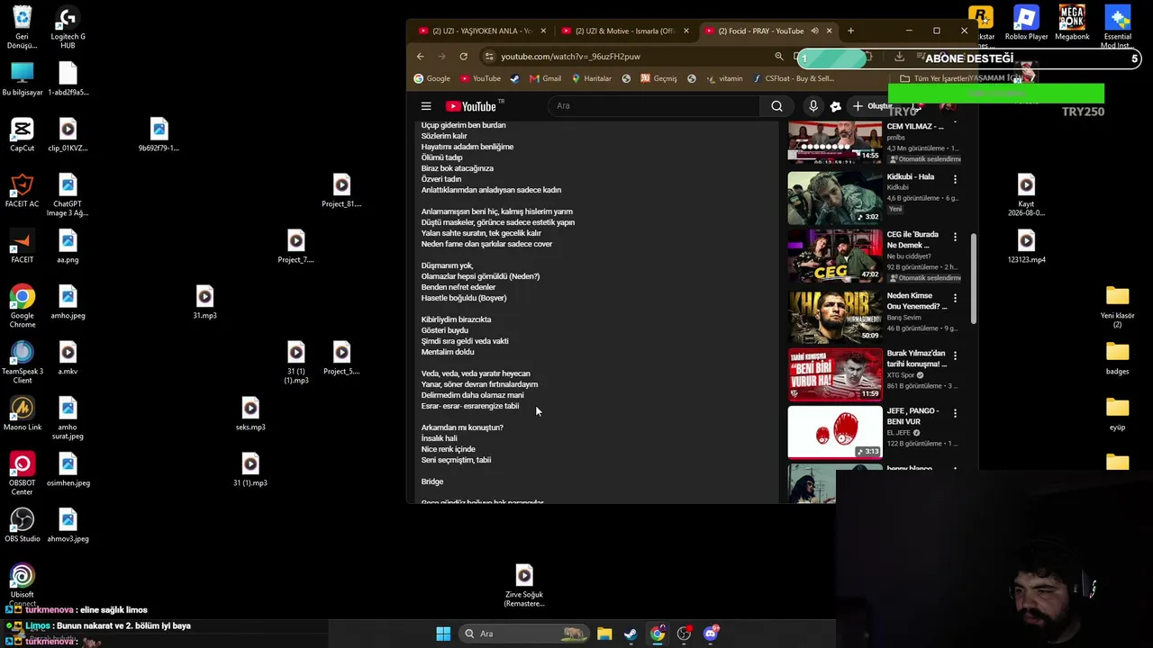Open options for JEFE, PANGO - BENI VUR
Viewport: 1153px width, 648px height.
pos(955,413)
